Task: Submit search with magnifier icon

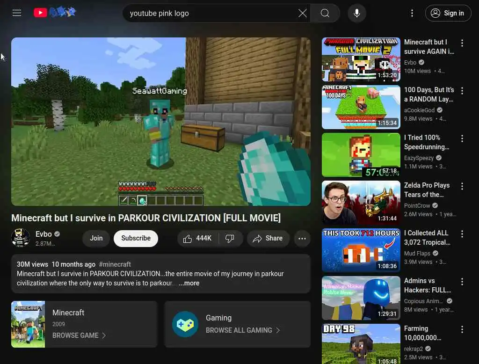Action: pos(325,13)
